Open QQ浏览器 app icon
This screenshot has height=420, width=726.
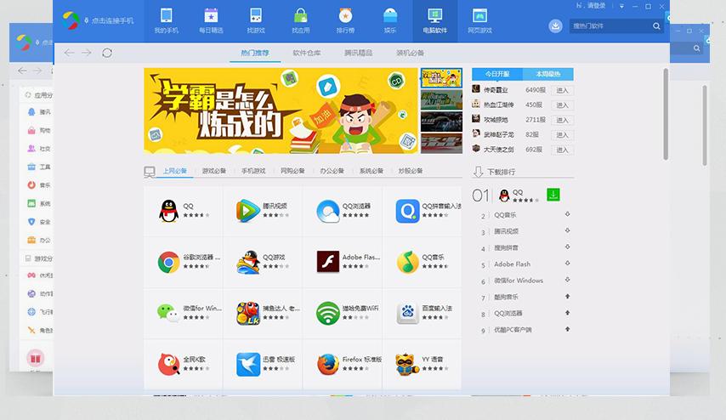(x=328, y=211)
